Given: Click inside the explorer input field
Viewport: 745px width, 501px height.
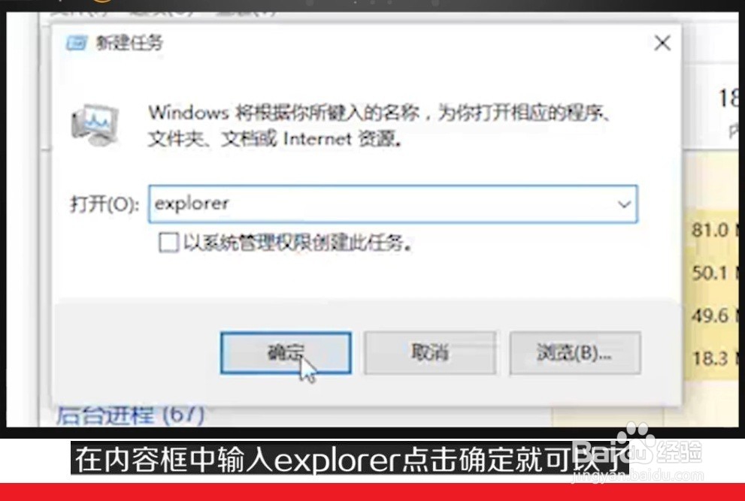Looking at the screenshot, I should (x=392, y=204).
